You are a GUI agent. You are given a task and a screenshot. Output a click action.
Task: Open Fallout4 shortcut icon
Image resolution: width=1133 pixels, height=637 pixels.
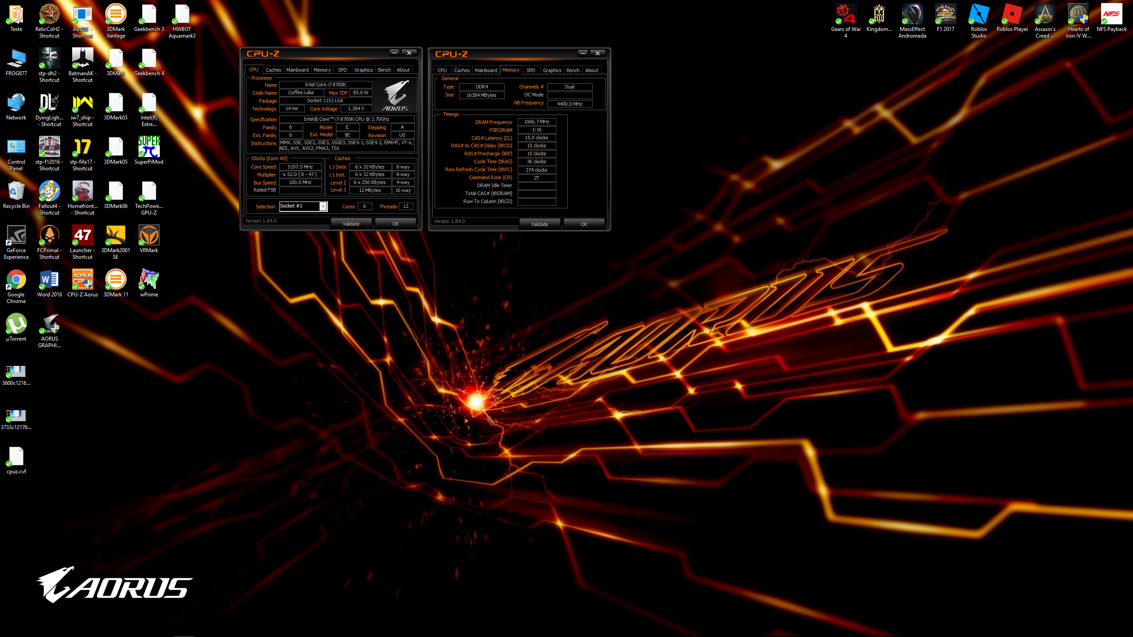[x=49, y=198]
